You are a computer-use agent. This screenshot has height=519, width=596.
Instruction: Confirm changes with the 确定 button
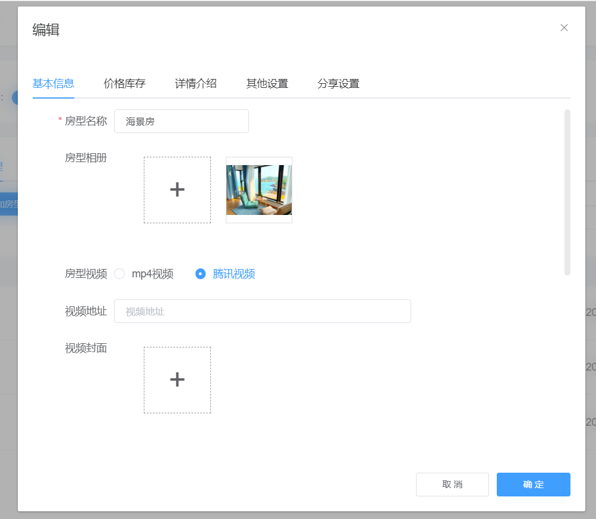click(x=533, y=485)
